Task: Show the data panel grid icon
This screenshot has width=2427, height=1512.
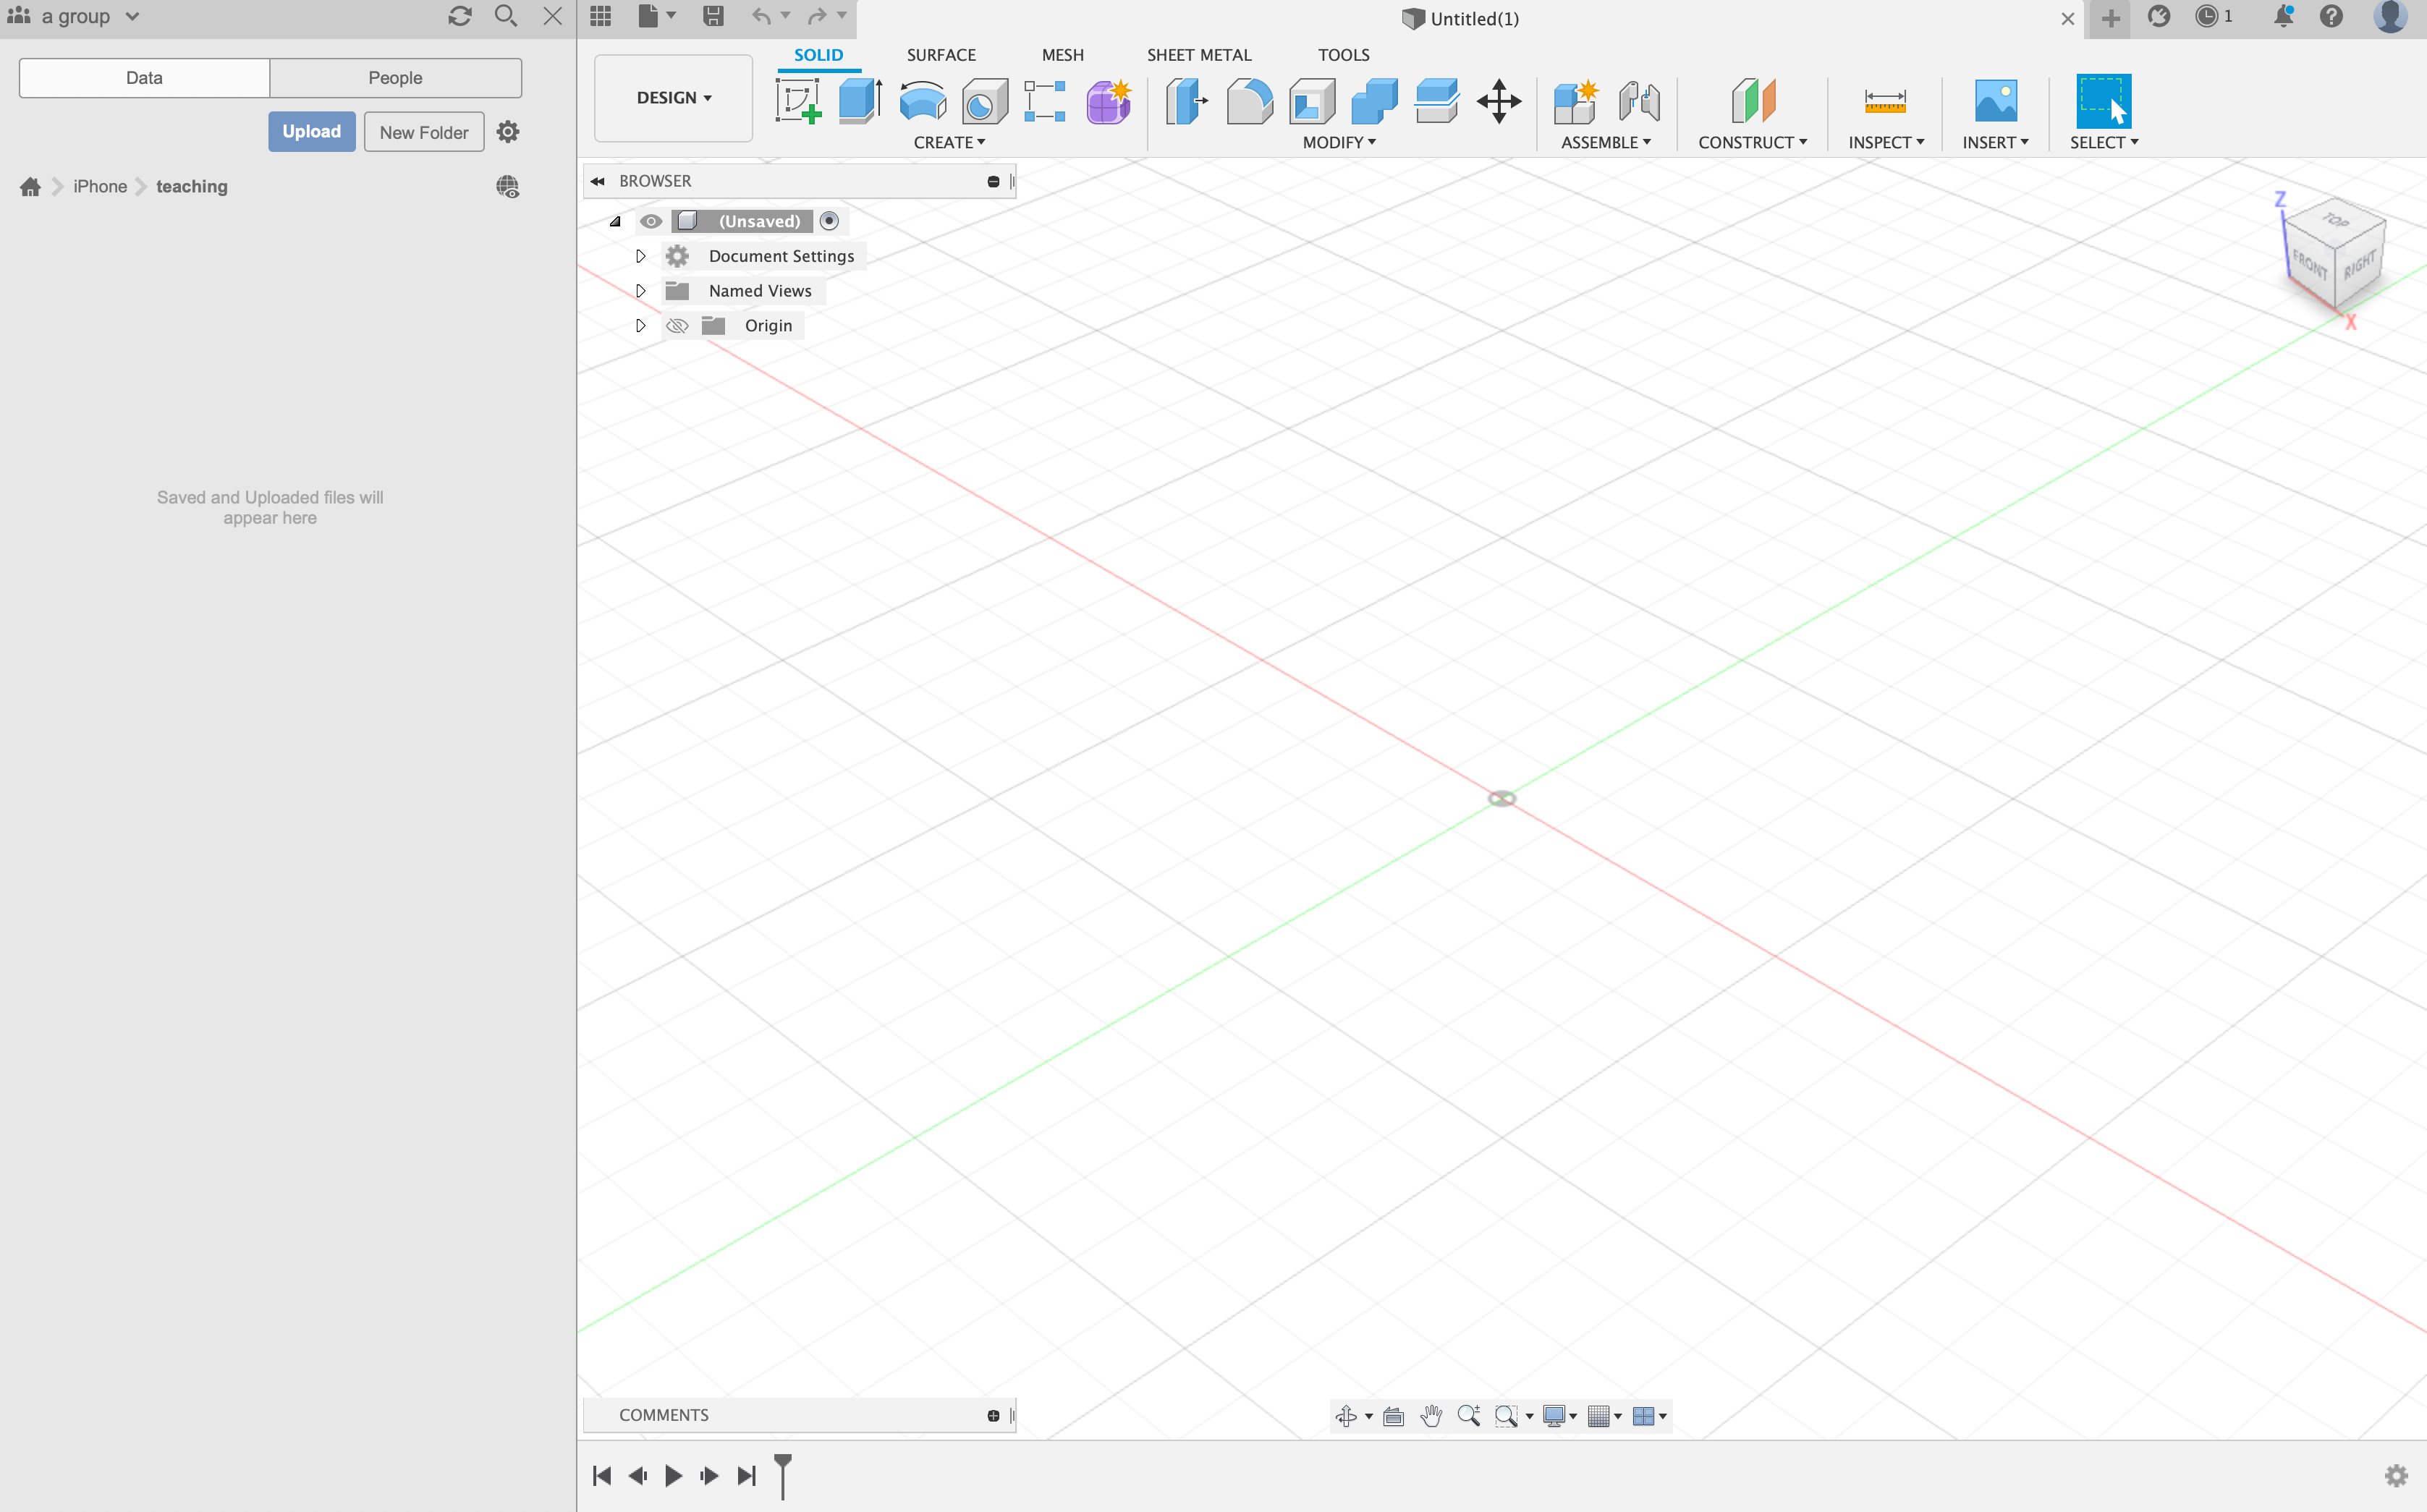Action: [x=600, y=16]
